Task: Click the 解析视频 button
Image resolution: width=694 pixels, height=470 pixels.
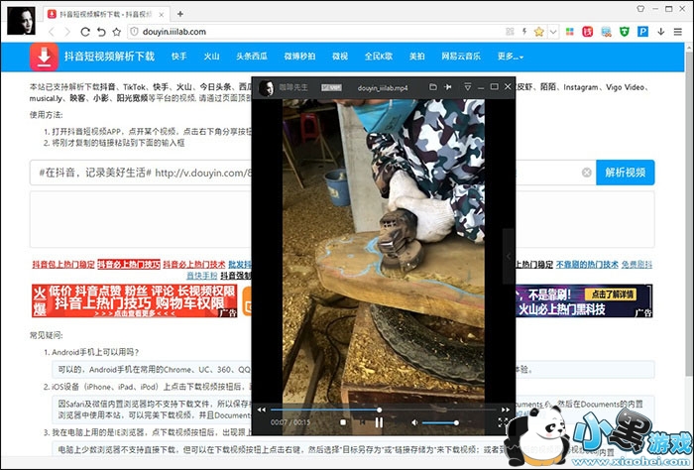Action: 625,173
